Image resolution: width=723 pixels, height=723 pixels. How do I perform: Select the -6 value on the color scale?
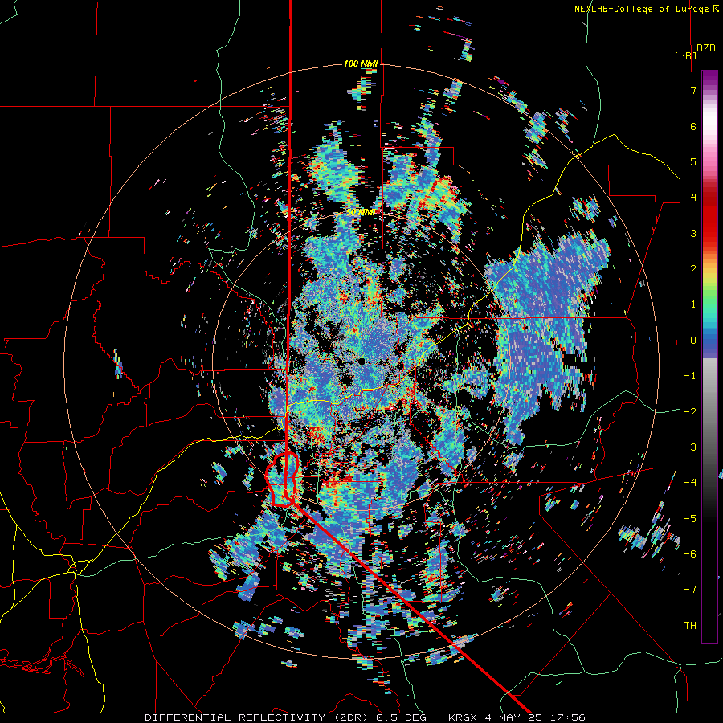[x=690, y=553]
